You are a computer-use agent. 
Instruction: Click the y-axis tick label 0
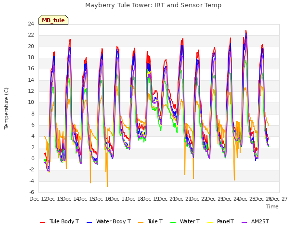(33, 159)
